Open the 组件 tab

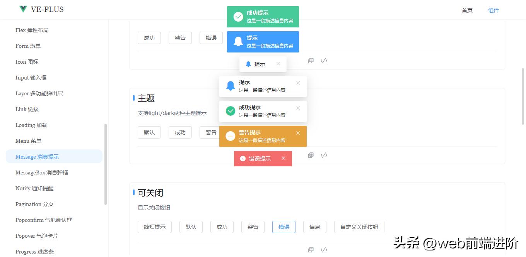point(494,10)
